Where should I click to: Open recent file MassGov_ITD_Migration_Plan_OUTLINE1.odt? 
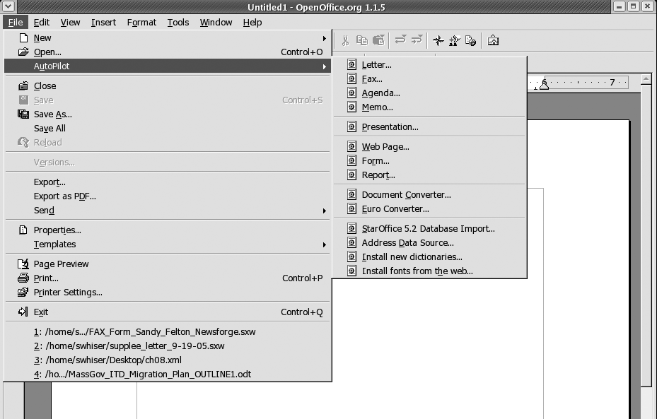click(168, 374)
